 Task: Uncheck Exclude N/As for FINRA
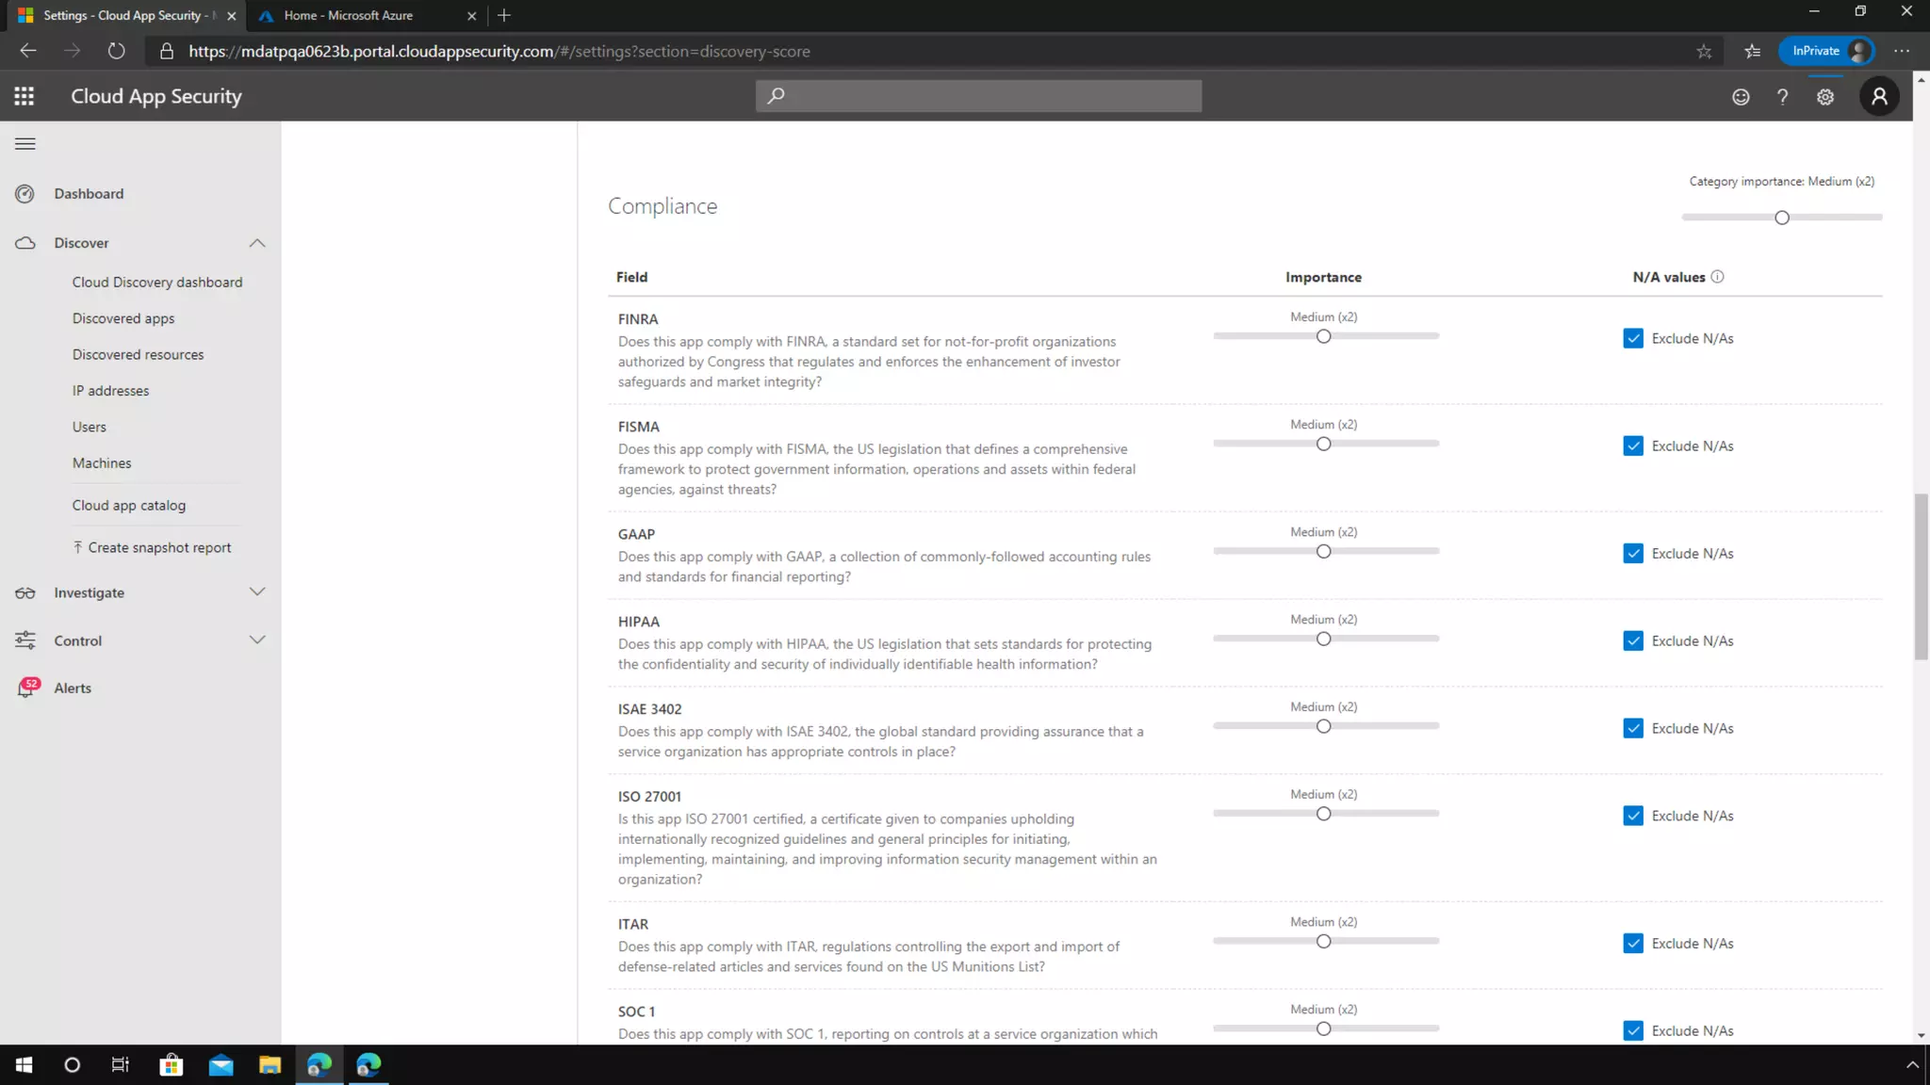1633,338
